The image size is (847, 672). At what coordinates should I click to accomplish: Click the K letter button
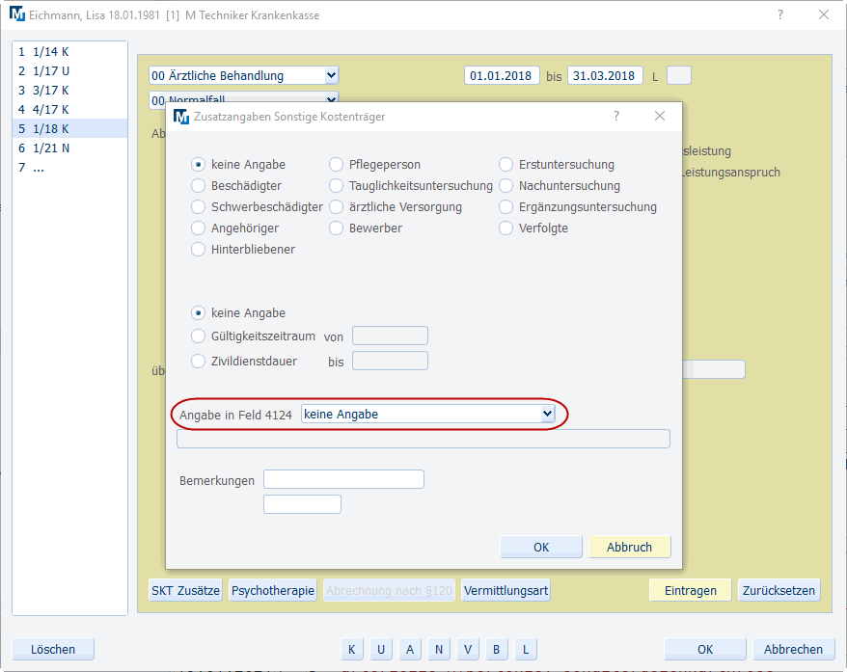tap(352, 649)
